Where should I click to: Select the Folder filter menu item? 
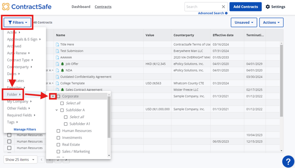14,95
